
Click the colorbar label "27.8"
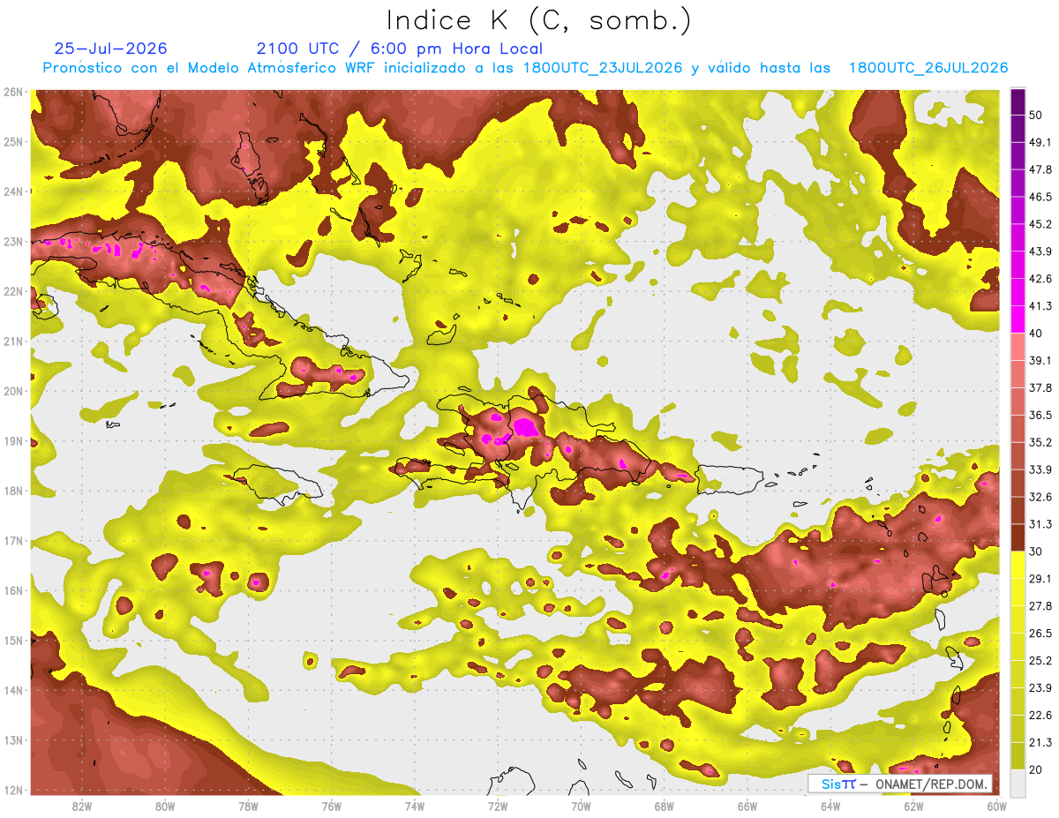[1040, 605]
